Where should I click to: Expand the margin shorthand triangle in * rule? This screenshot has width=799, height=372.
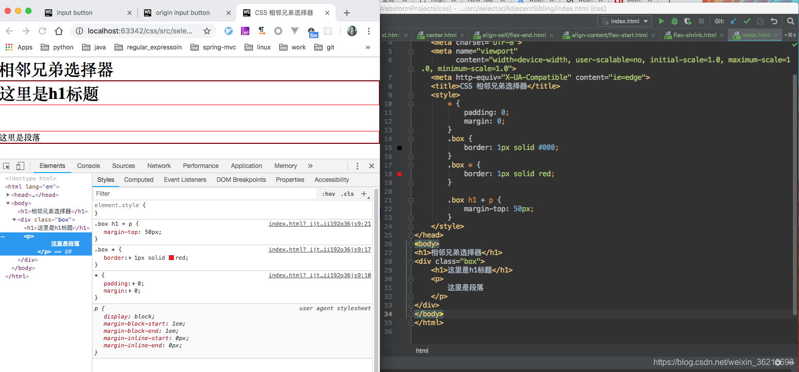(131, 291)
